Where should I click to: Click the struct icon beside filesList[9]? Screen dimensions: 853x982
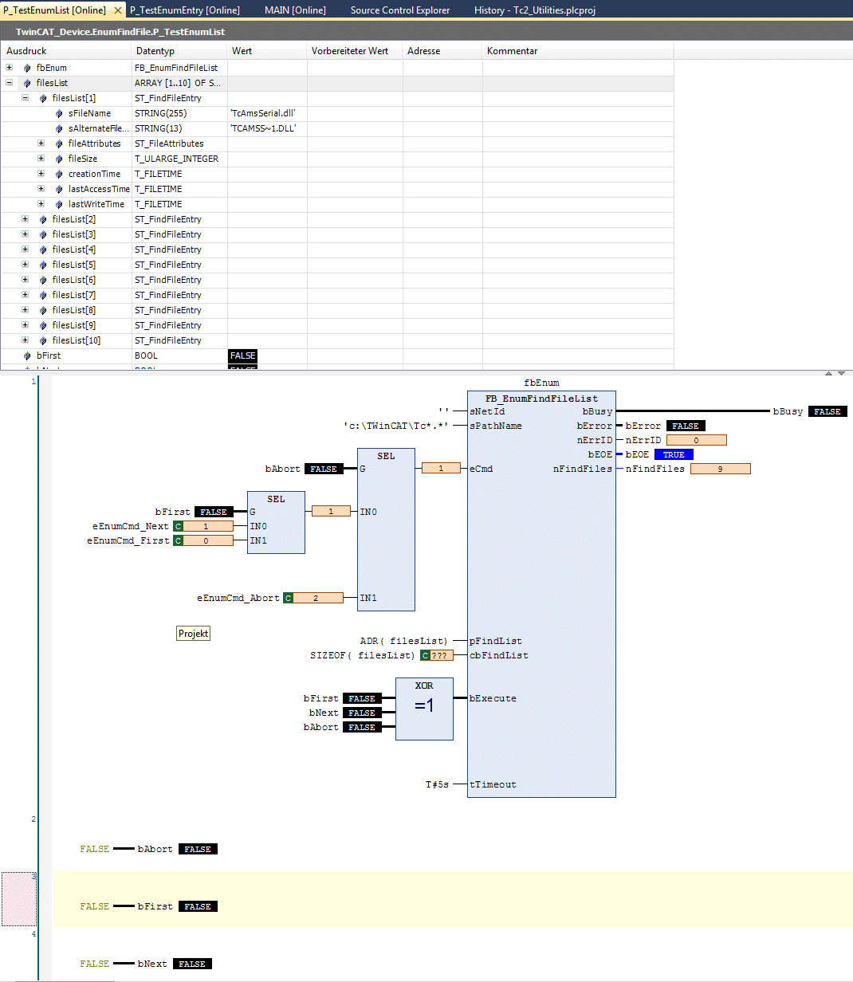pyautogui.click(x=43, y=325)
